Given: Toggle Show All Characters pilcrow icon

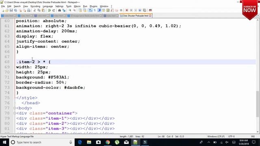Looking at the screenshot, I should pyautogui.click(x=95, y=11).
